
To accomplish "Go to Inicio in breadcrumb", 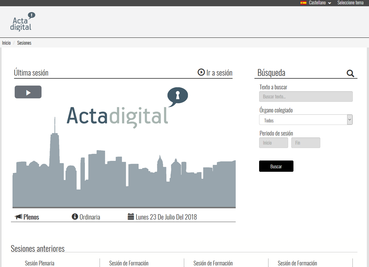I will point(6,43).
